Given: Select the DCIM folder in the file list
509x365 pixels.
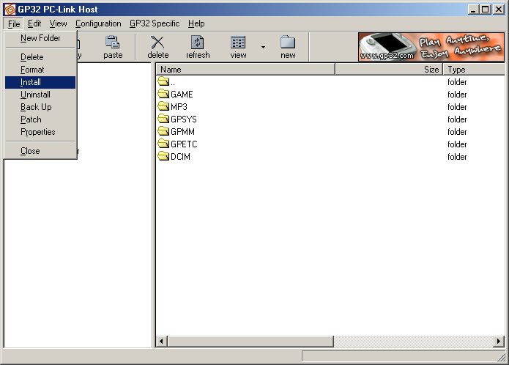Looking at the screenshot, I should [180, 157].
